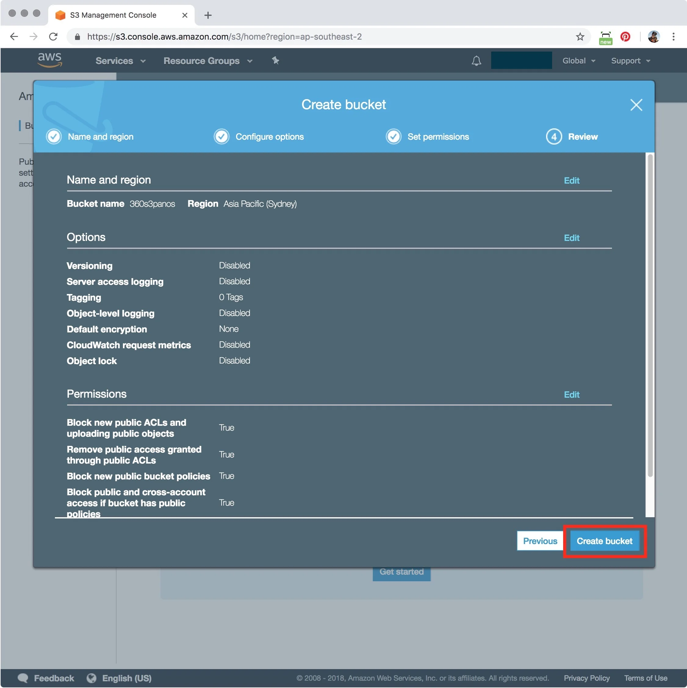Click the green 'new' extension icon

pyautogui.click(x=605, y=38)
